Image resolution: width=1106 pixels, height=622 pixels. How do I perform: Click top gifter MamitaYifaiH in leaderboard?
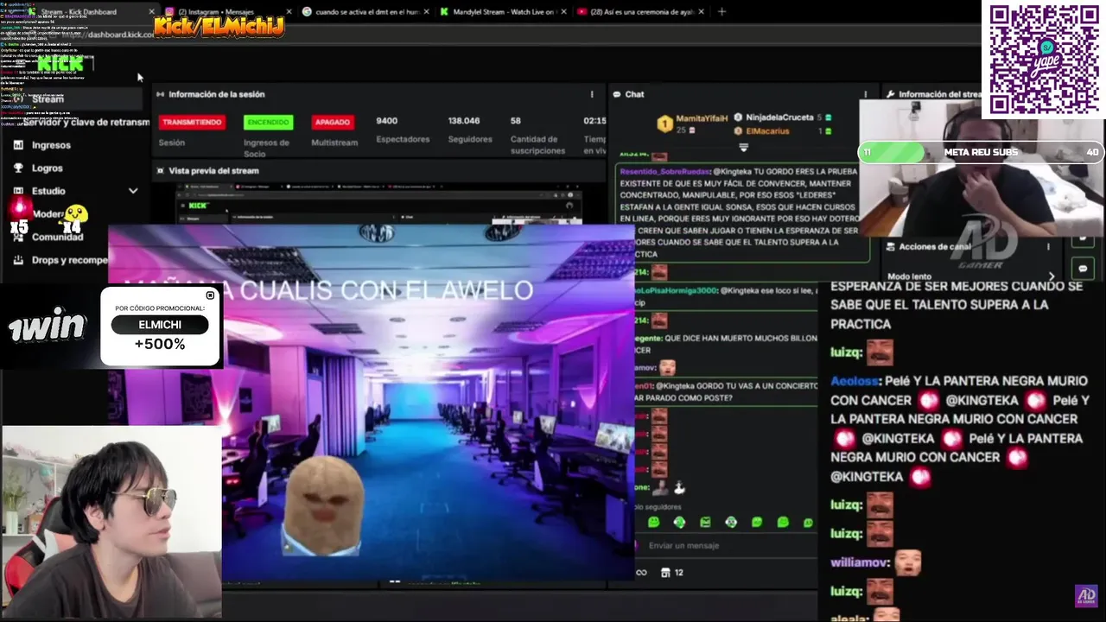[x=702, y=117]
